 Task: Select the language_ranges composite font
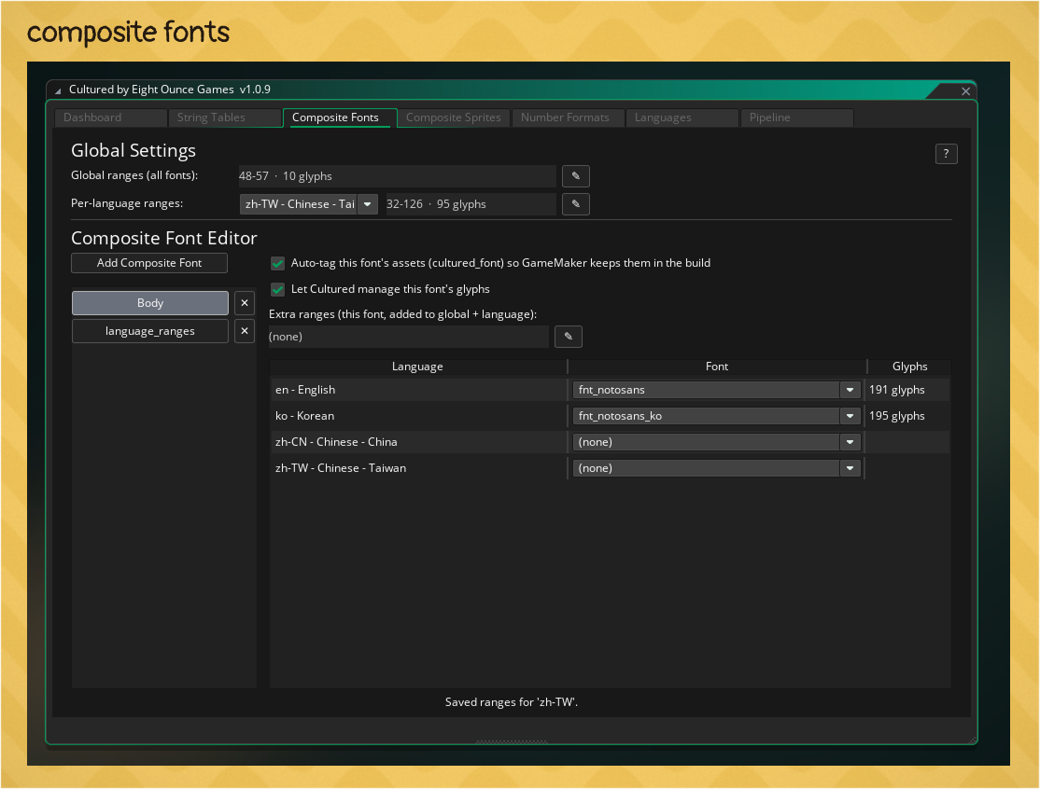pyautogui.click(x=150, y=331)
